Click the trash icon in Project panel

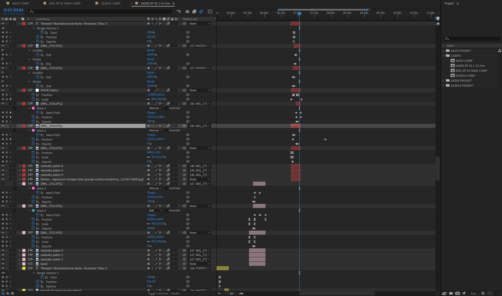click(x=483, y=293)
